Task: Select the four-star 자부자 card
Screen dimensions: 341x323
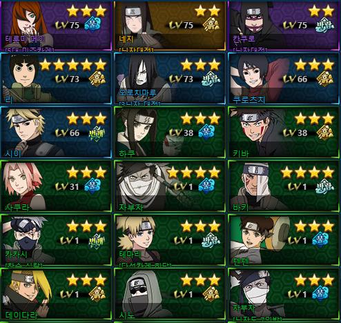Action: pos(170,186)
